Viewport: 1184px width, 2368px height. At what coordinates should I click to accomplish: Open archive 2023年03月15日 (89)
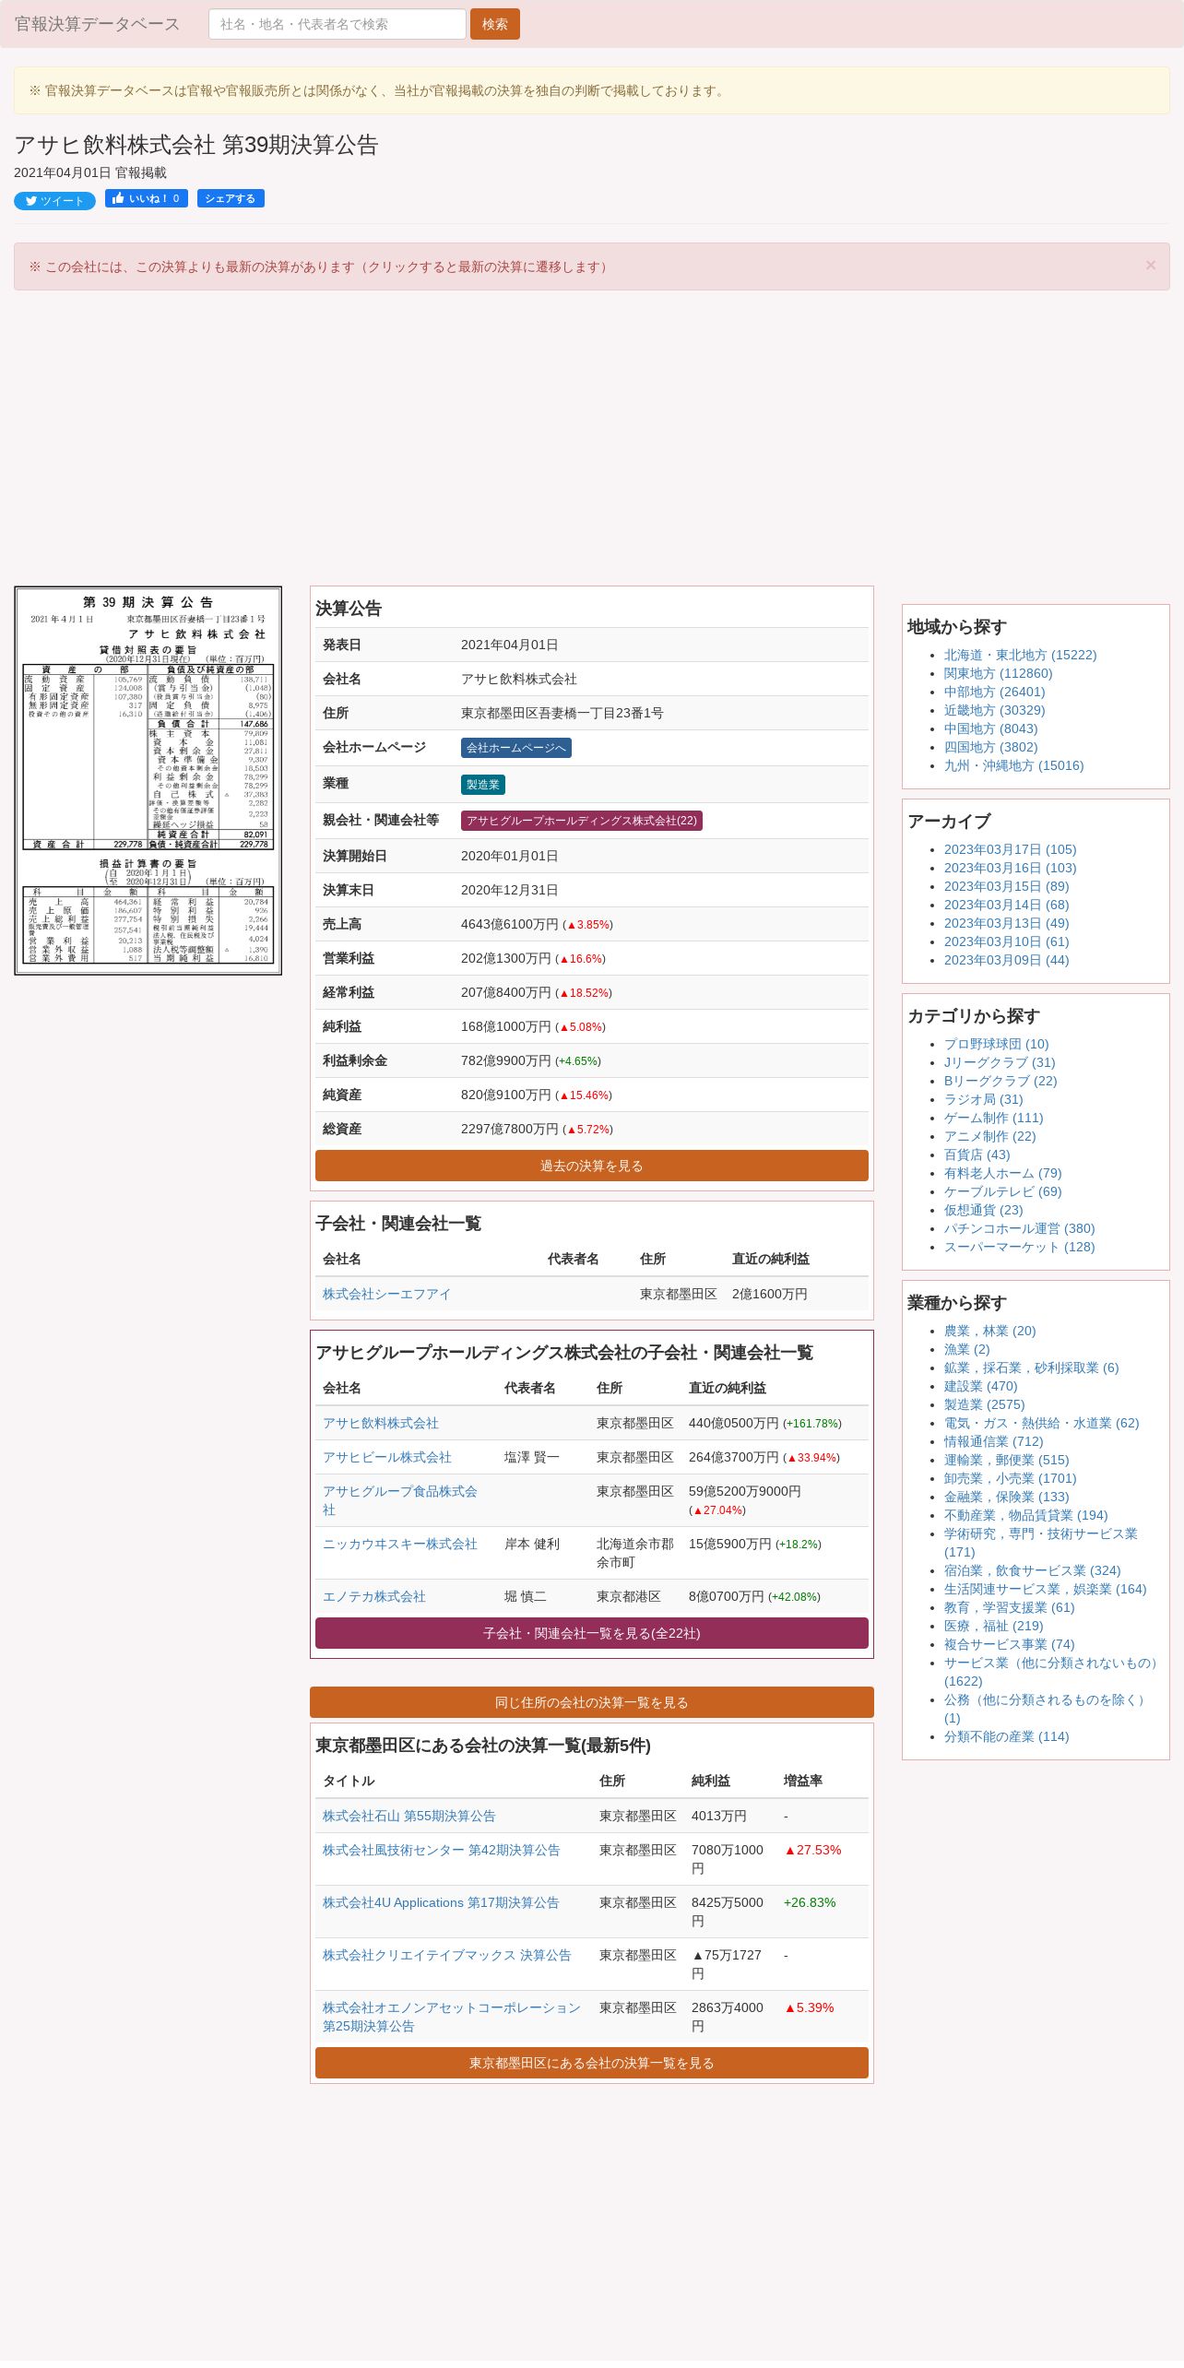click(1006, 886)
